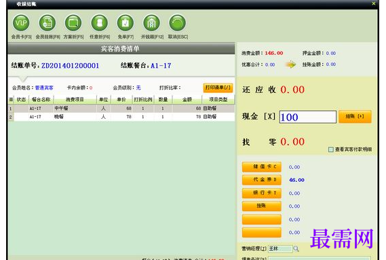386x260 pixels.
Task: Click row number 1 in the list
Action: pyautogui.click(x=11, y=109)
